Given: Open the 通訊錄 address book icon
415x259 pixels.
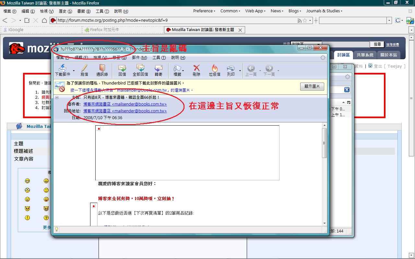Looking at the screenshot, I should click(x=102, y=68).
